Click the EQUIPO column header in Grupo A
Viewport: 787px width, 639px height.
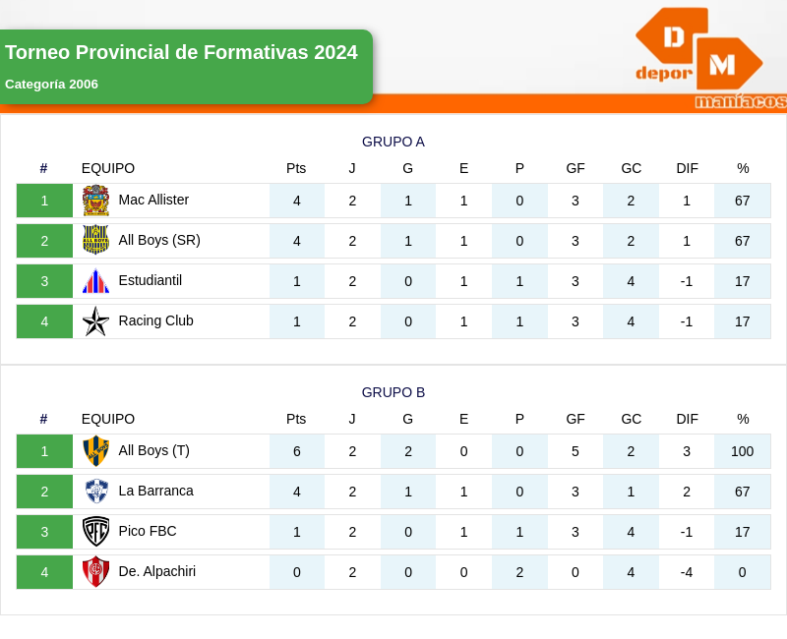[108, 168]
